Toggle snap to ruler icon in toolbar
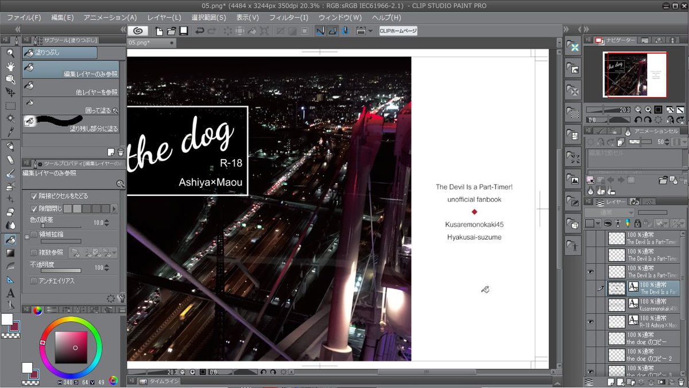Image resolution: width=689 pixels, height=388 pixels. [320, 30]
